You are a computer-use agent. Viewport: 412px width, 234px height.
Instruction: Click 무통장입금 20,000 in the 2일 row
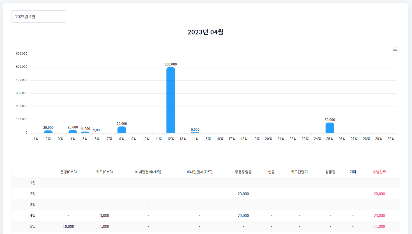(x=243, y=194)
